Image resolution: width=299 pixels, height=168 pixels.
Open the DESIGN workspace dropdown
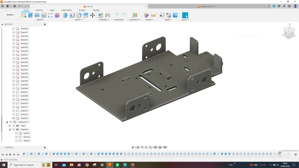tap(10, 15)
